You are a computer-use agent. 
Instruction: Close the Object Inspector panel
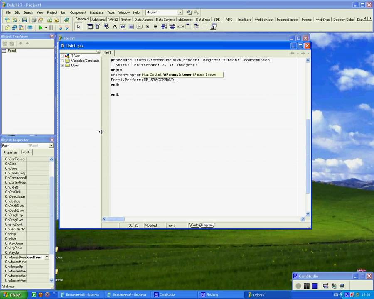pyautogui.click(x=52, y=140)
